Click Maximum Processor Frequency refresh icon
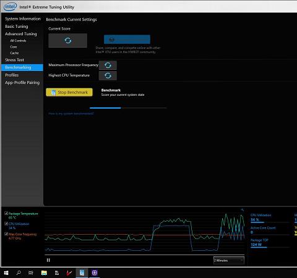 coord(108,65)
